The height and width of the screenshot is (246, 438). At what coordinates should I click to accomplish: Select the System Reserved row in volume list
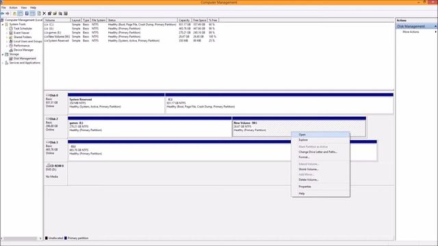click(x=131, y=41)
